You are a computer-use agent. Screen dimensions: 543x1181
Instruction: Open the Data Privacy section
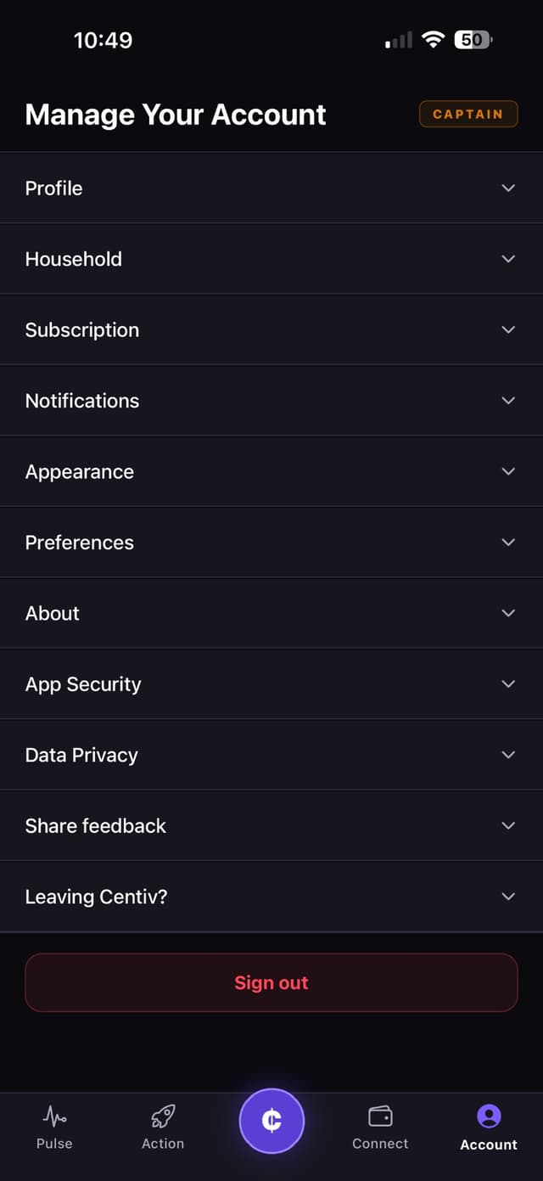tap(507, 754)
